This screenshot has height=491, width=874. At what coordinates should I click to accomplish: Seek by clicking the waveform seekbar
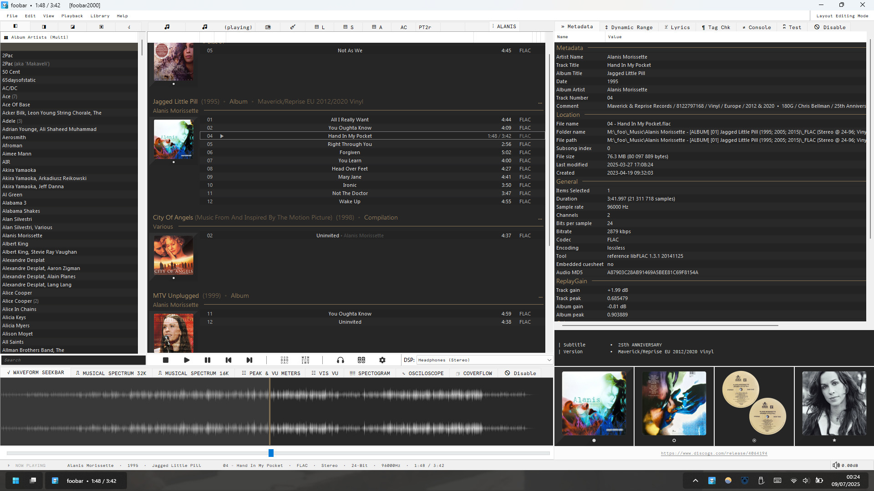point(276,411)
